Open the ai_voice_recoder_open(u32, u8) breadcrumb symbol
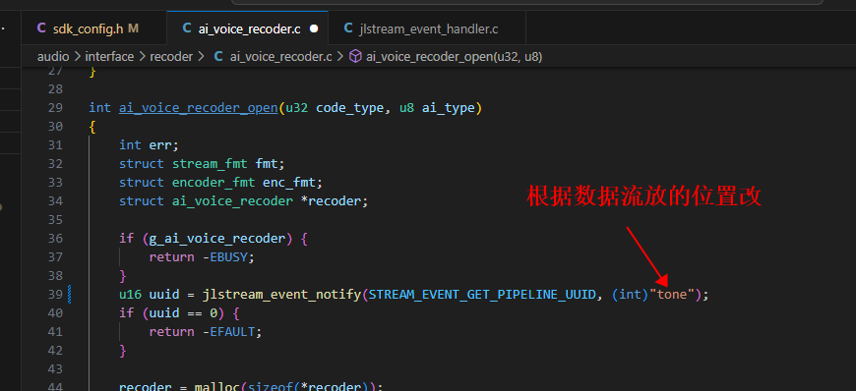Viewport: 856px width, 391px height. pyautogui.click(x=455, y=56)
